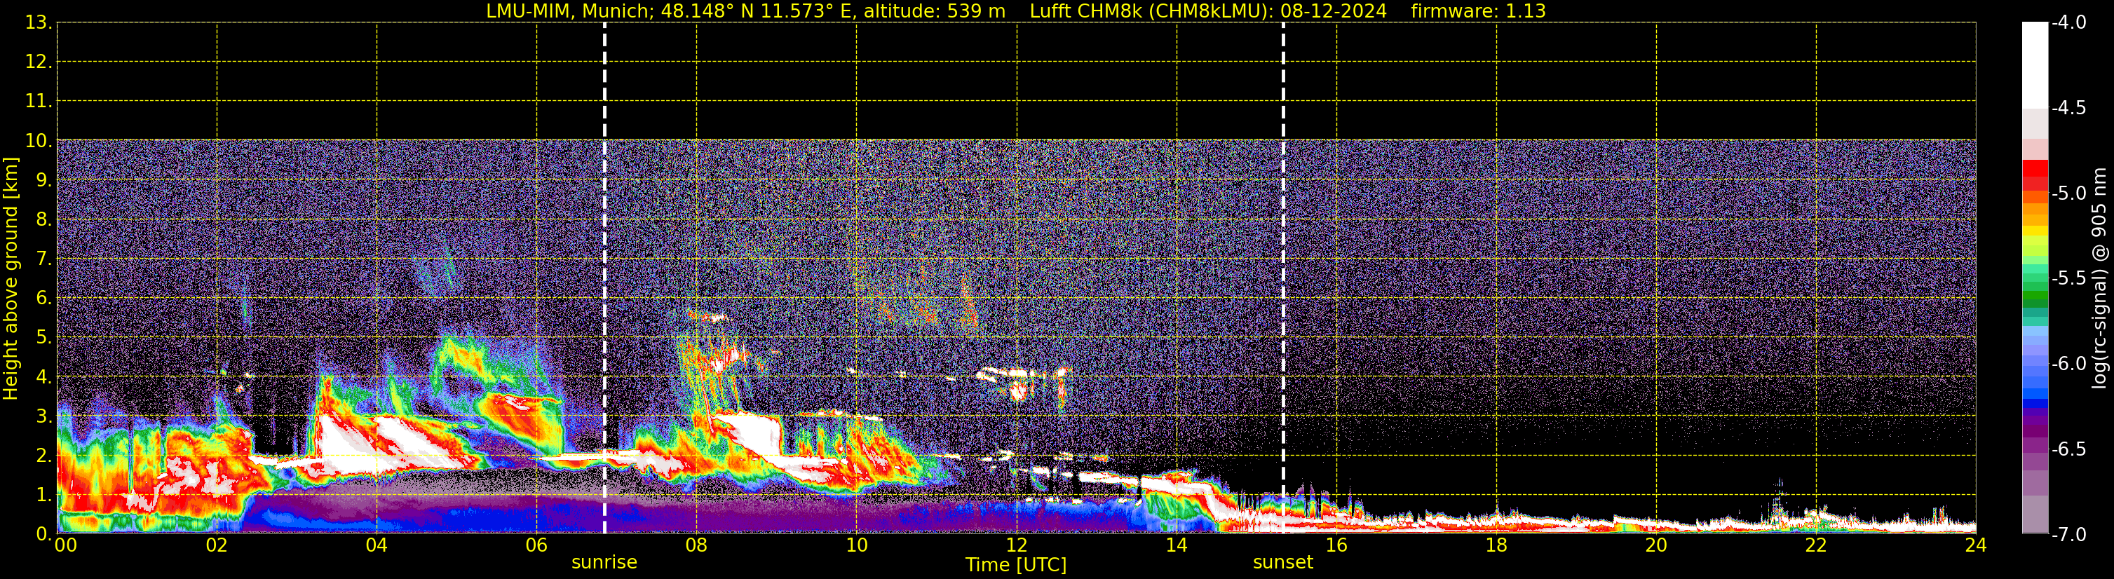Viewport: 2114px width, 579px height.
Task: Click the 'firmware: 1.13' text
Action: tap(1478, 11)
